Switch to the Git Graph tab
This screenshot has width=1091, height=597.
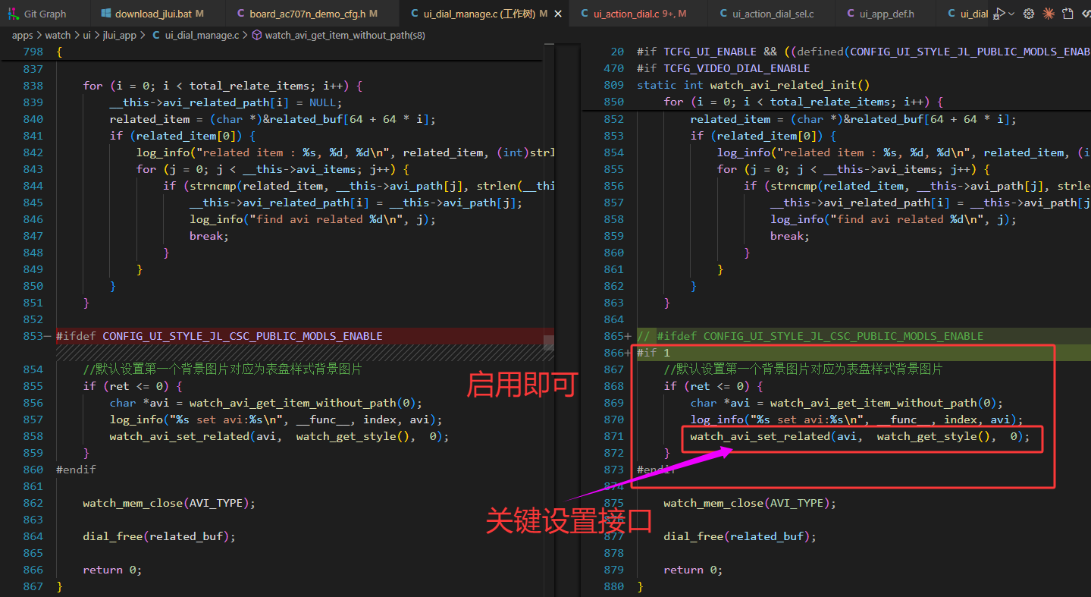44,14
